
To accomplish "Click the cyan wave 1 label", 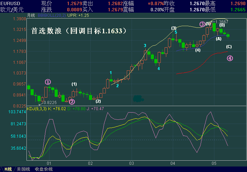I will click(111, 73).
